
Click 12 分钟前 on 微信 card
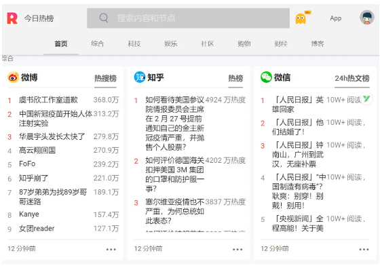pyautogui.click(x=275, y=249)
